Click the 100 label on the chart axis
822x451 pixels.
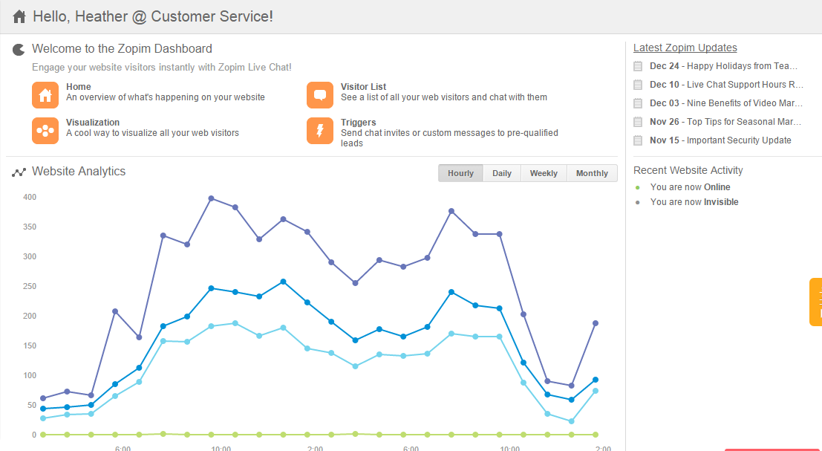tap(30, 375)
